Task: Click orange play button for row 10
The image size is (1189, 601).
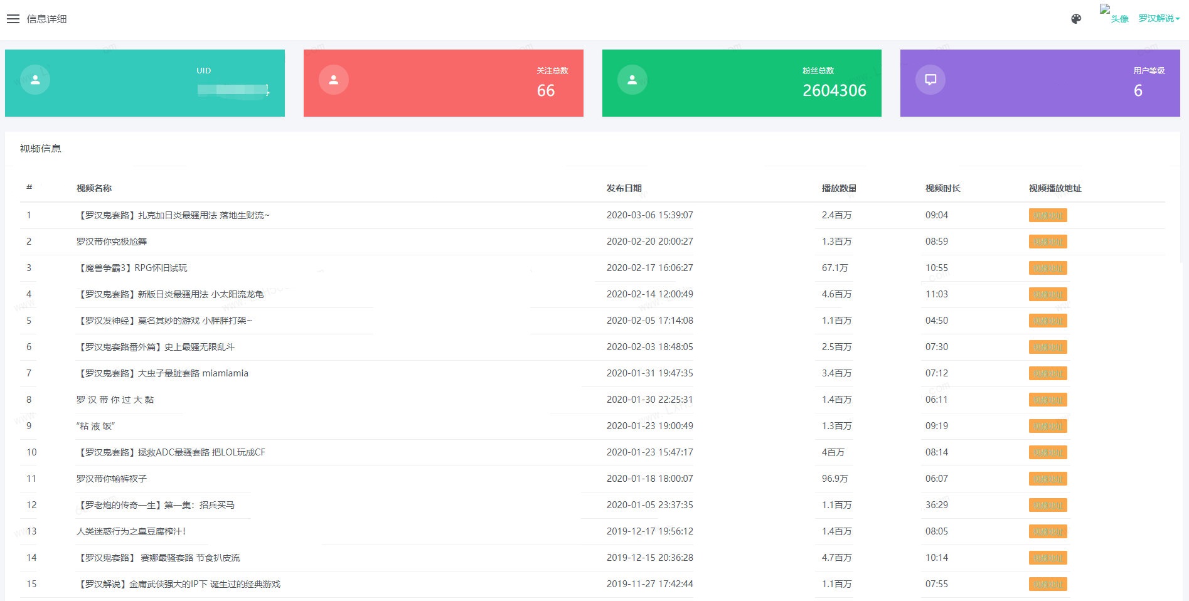Action: point(1048,452)
